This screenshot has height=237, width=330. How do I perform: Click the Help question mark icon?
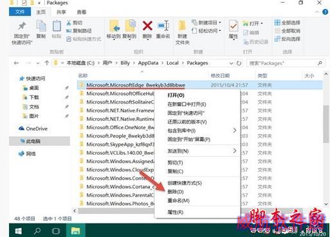(325, 12)
